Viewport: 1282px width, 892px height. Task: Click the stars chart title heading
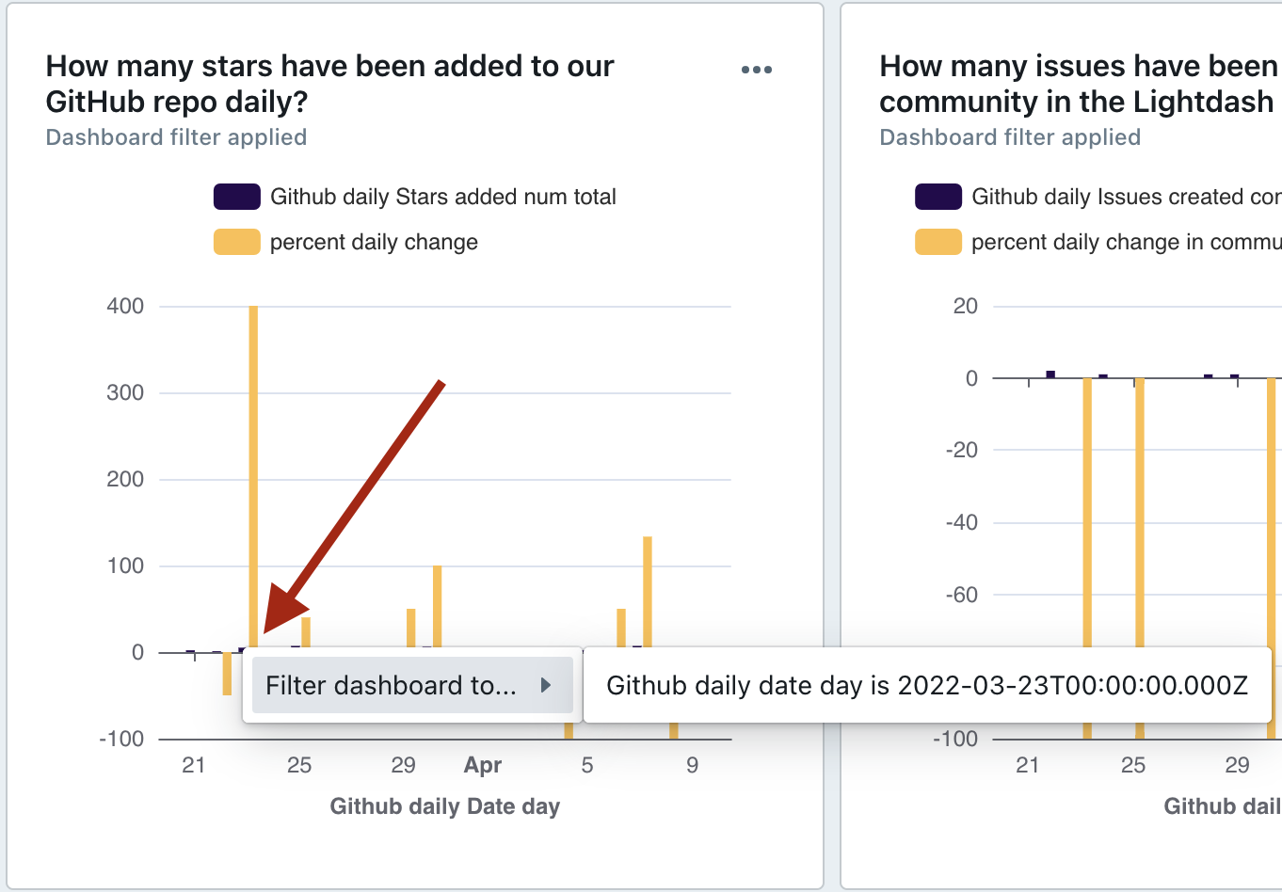[x=329, y=84]
